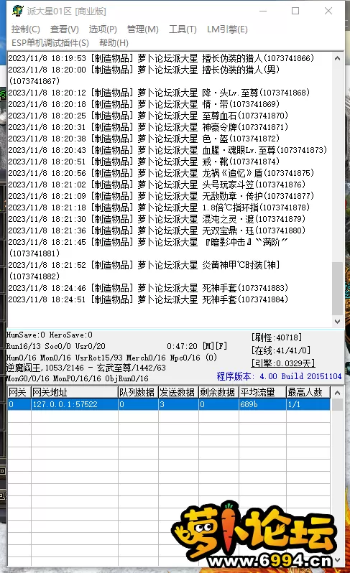Click log entry 1.8倍℃指环指(1073741878)
Viewport: 350px width, 573px height.
[x=159, y=208]
